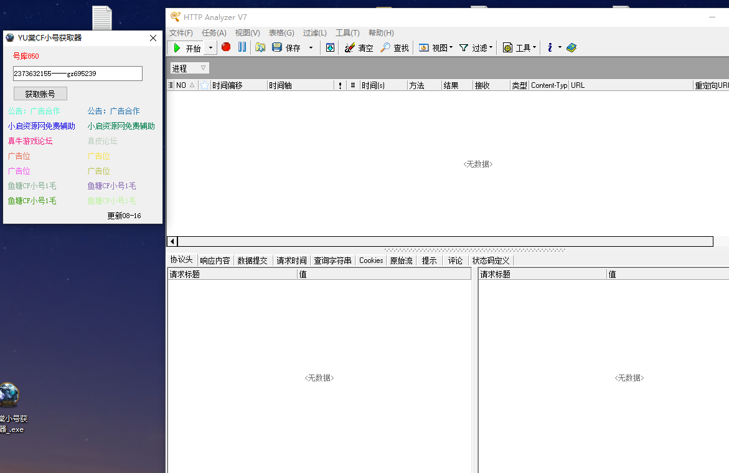Switch to the 查询字符串 tab
Screen dimensions: 729x473
(x=332, y=260)
